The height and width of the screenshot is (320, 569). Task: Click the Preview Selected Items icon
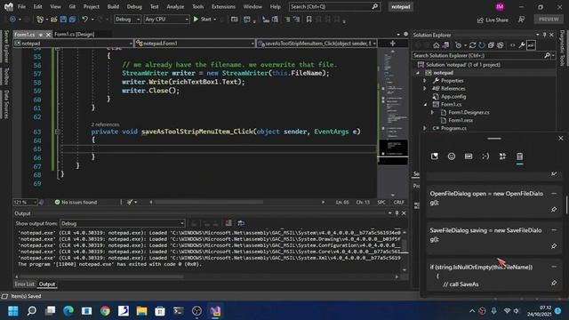point(531,45)
